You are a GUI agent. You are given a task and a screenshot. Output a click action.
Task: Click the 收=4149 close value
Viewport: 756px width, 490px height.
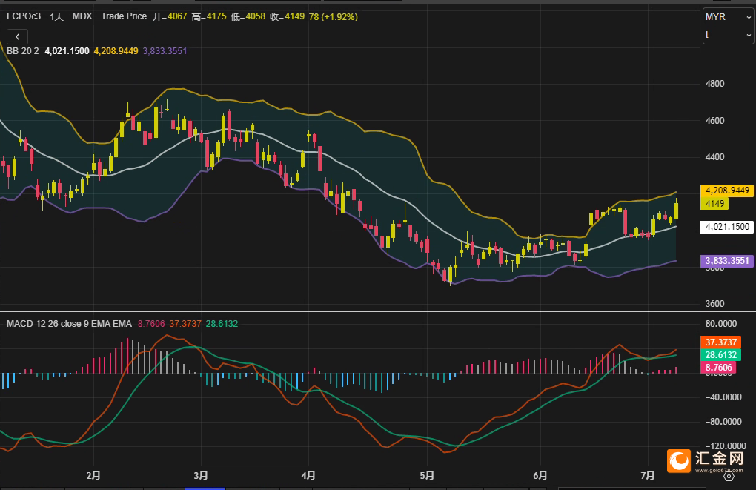pyautogui.click(x=288, y=16)
